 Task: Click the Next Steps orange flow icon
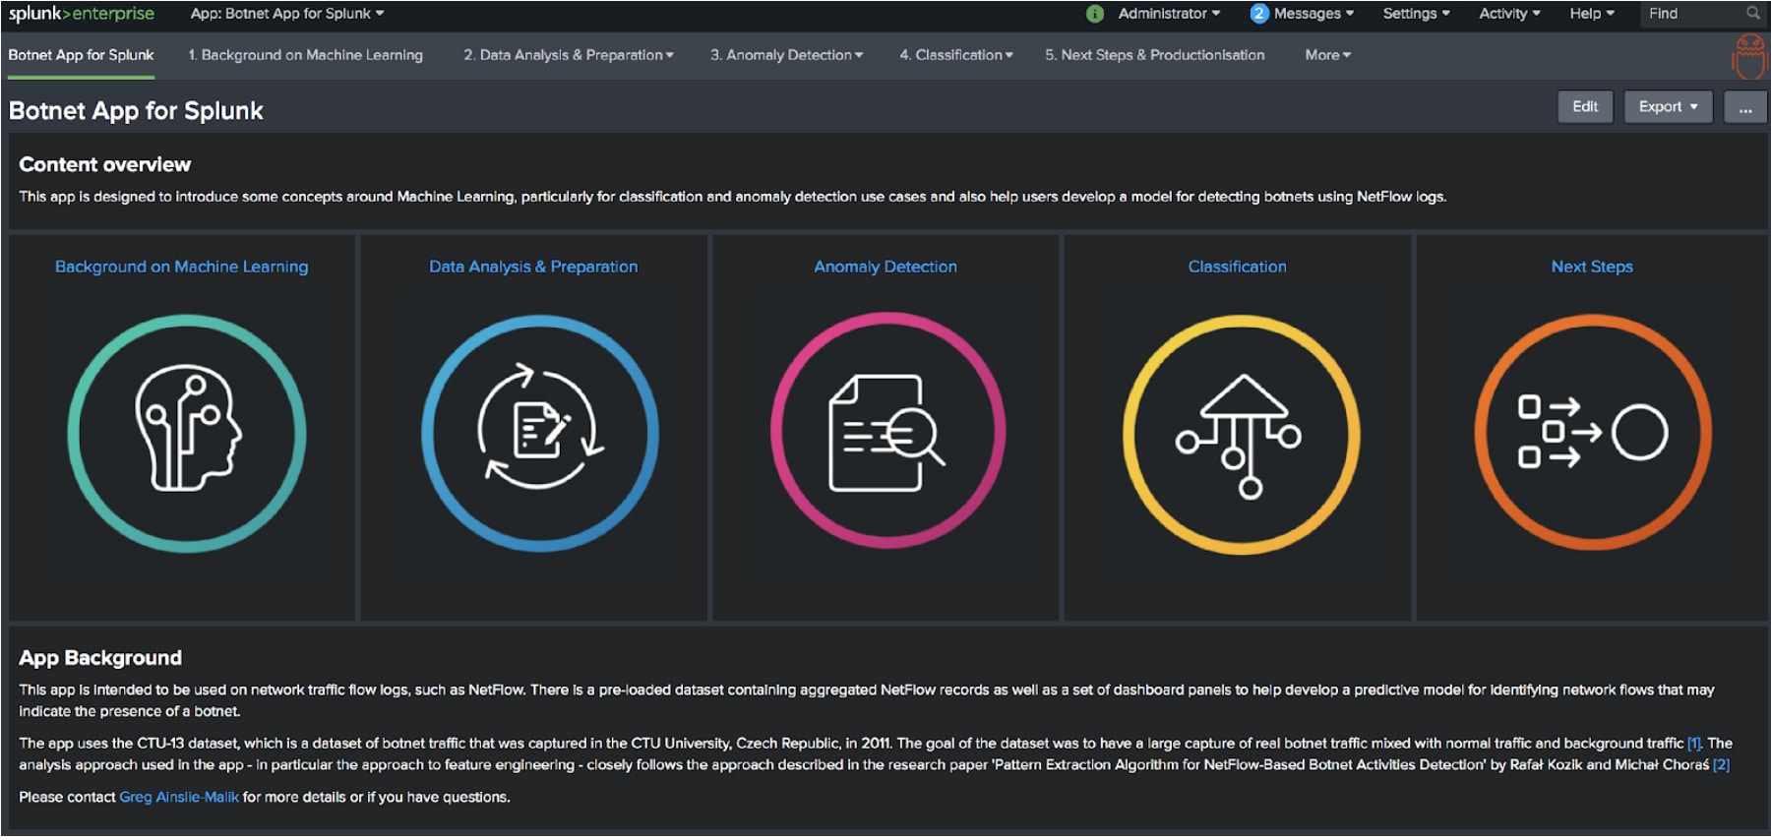point(1593,432)
